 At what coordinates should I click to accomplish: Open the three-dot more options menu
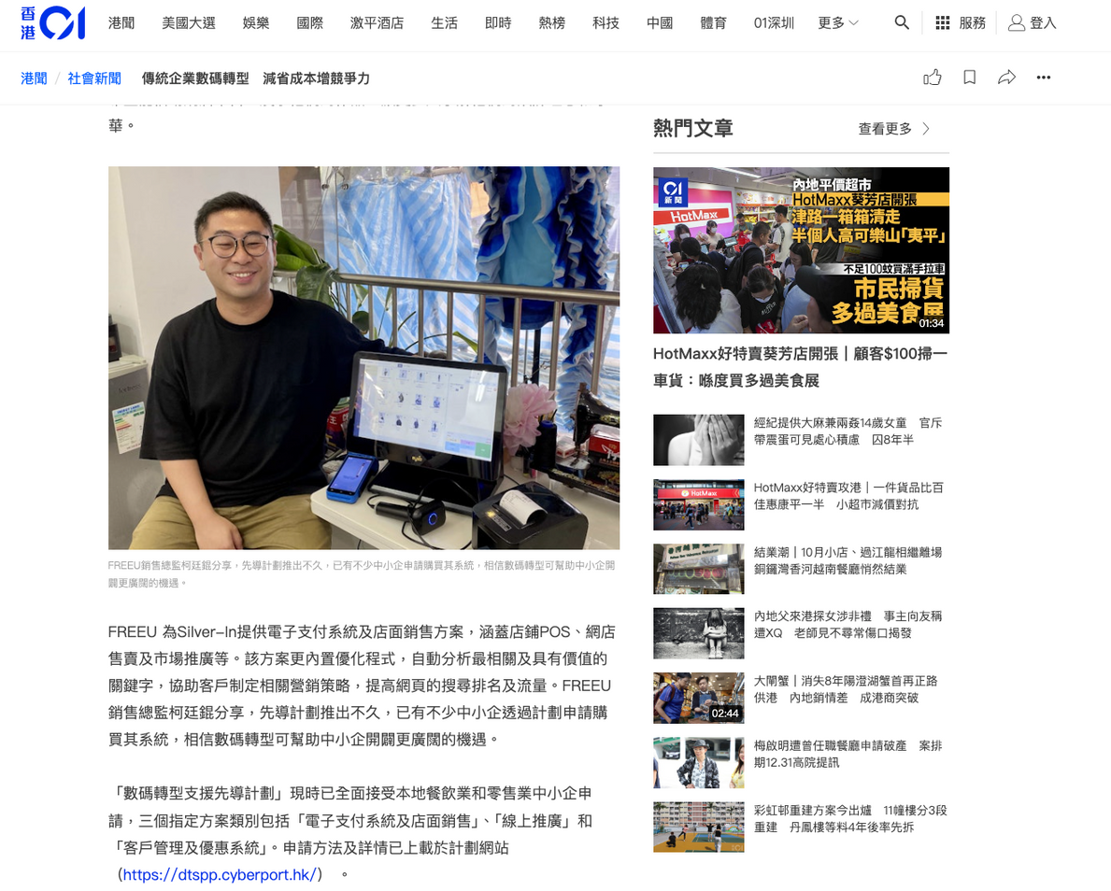tap(1044, 78)
